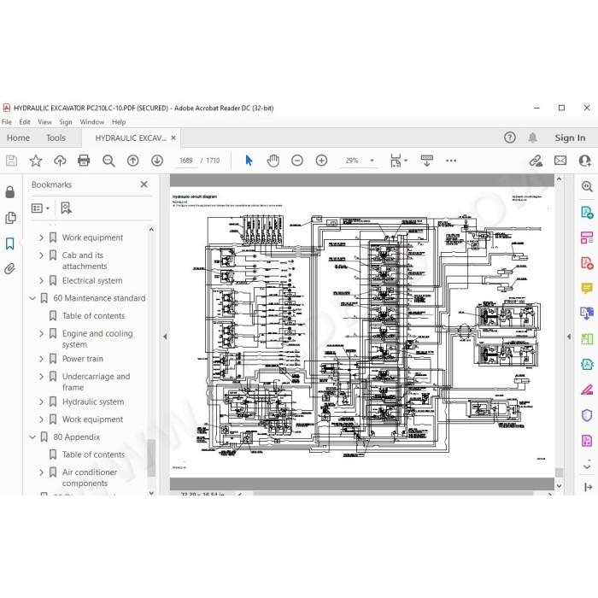Close the HYDRAULIC EXCAV... document tab
The height and width of the screenshot is (598, 598).
(x=173, y=138)
